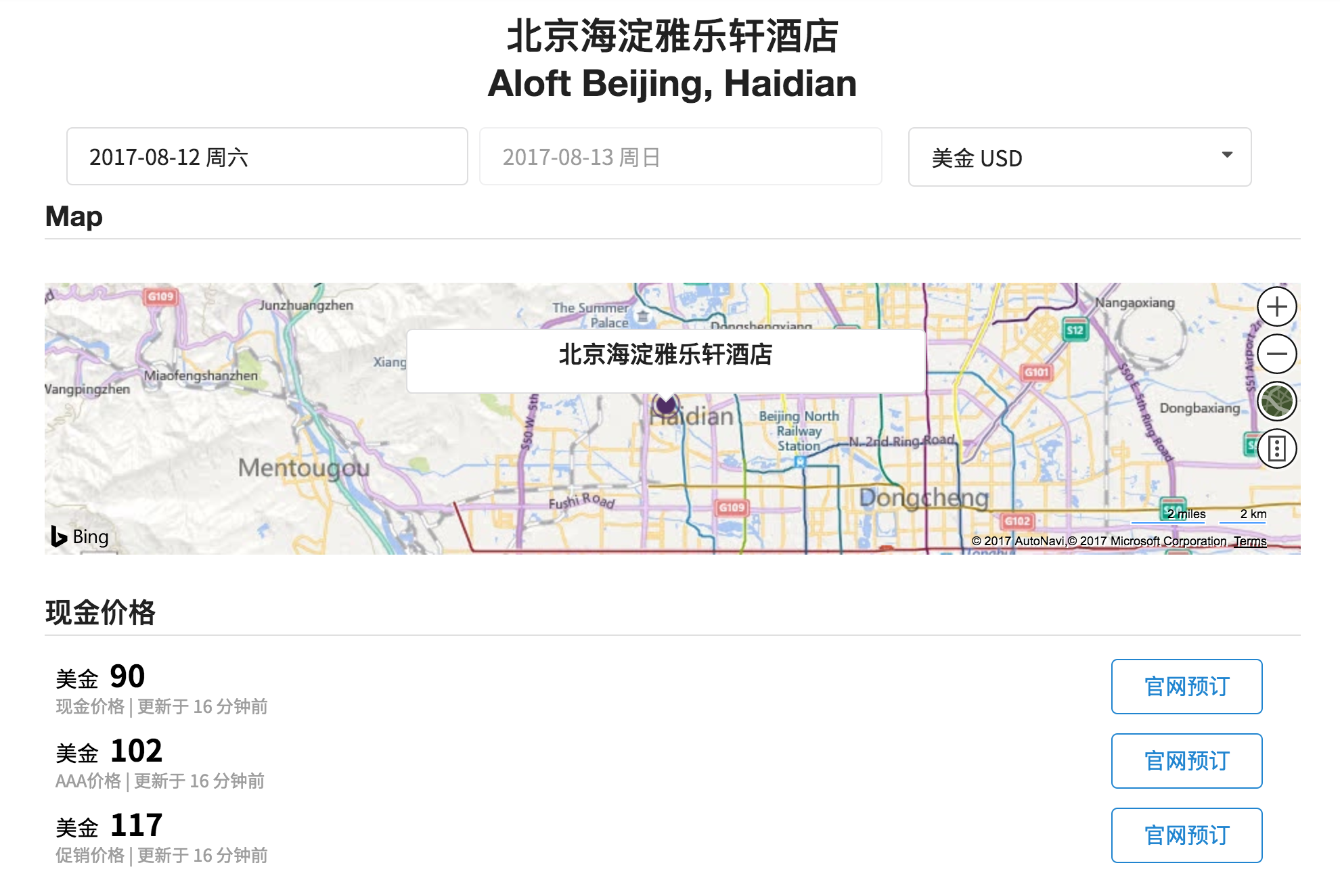This screenshot has width=1340, height=878.
Task: Open the map Terms link
Action: point(1249,541)
